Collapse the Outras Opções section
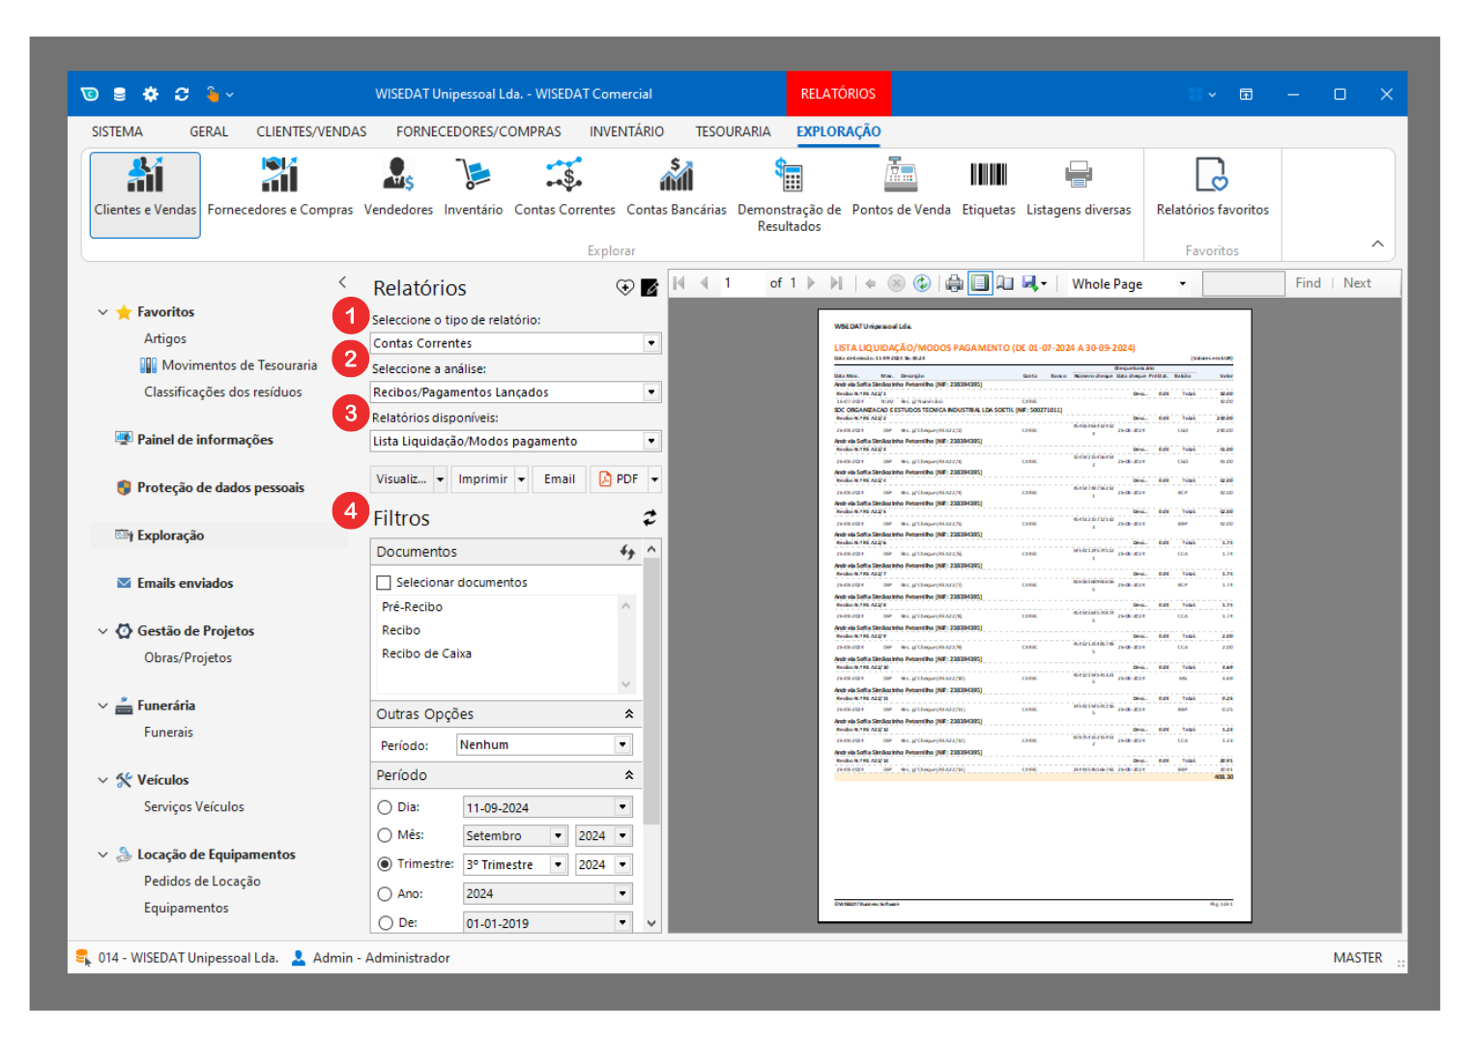Screen dimensions: 1470x1042 point(629,714)
